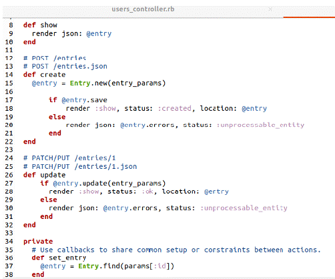The height and width of the screenshot is (279, 335).
Task: Click the 'end' keyword on line 21
Action: [x=55, y=133]
